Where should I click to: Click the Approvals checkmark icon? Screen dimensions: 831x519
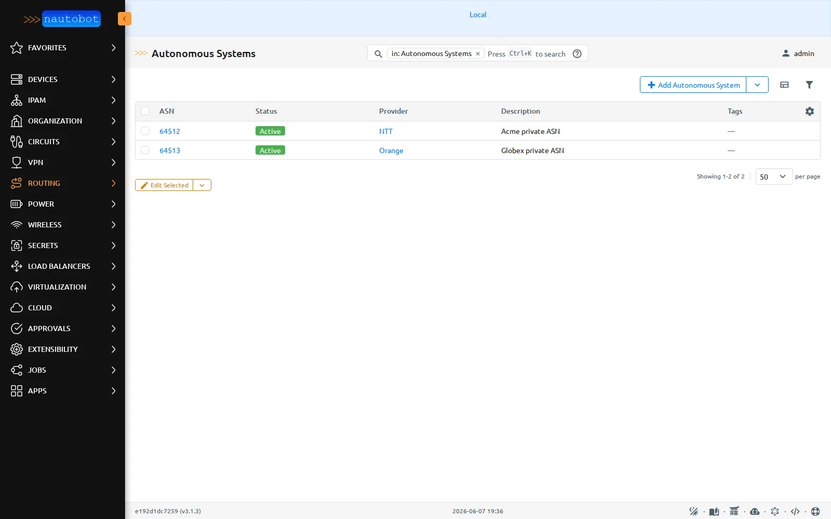click(x=17, y=329)
